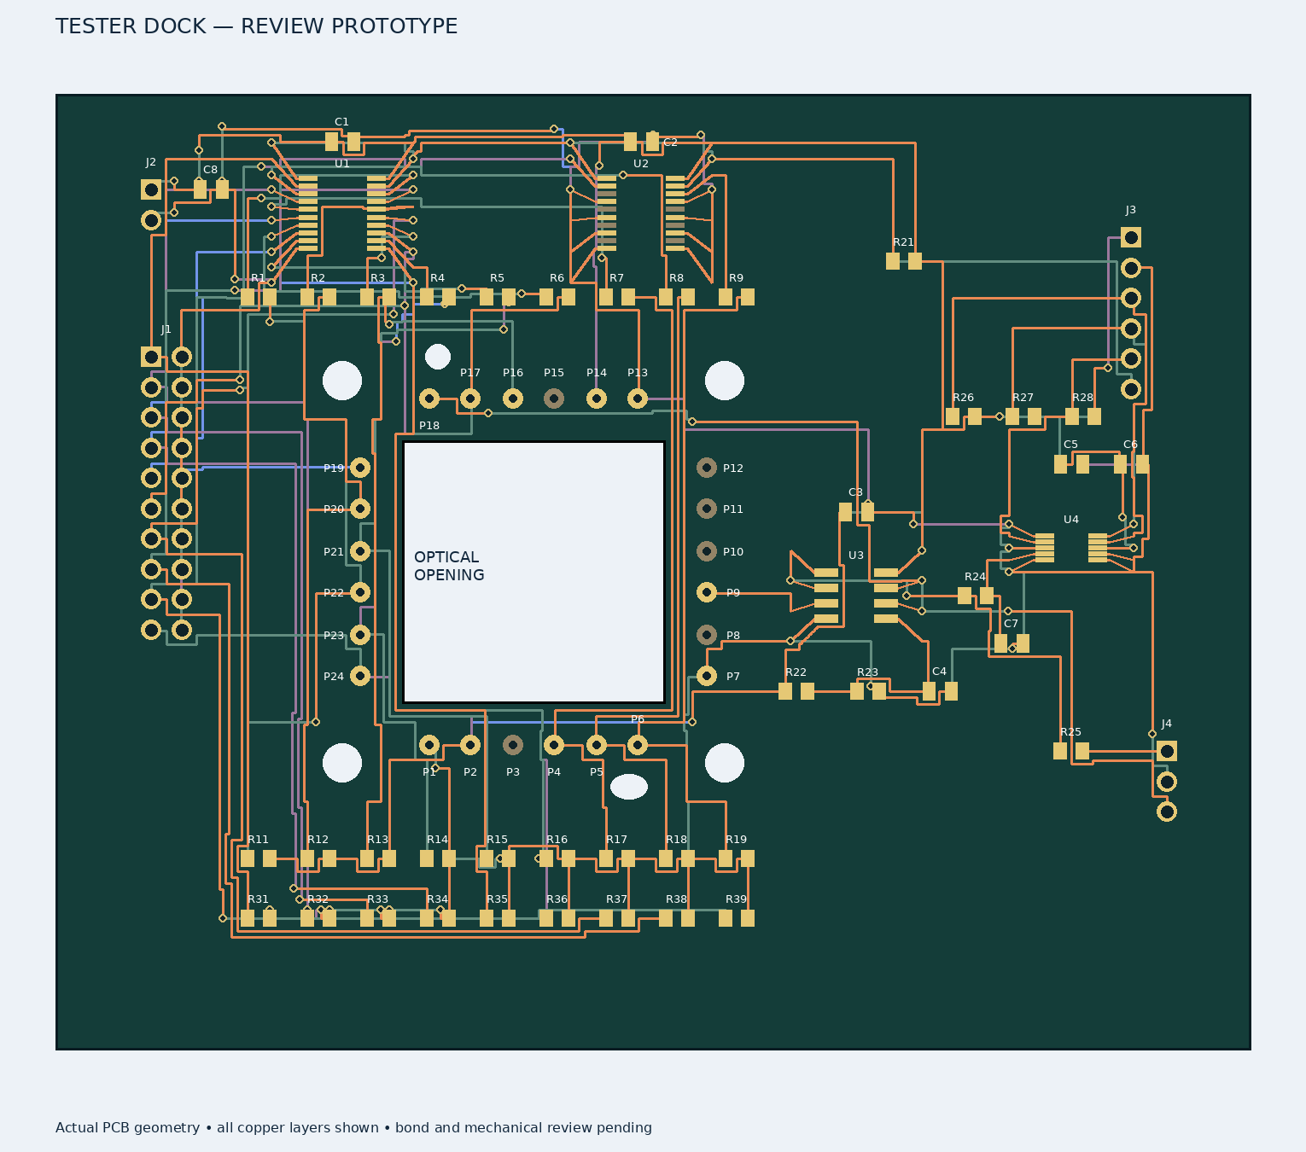Viewport: 1306px width, 1152px height.
Task: Select test point pad P14
Action: coord(597,399)
